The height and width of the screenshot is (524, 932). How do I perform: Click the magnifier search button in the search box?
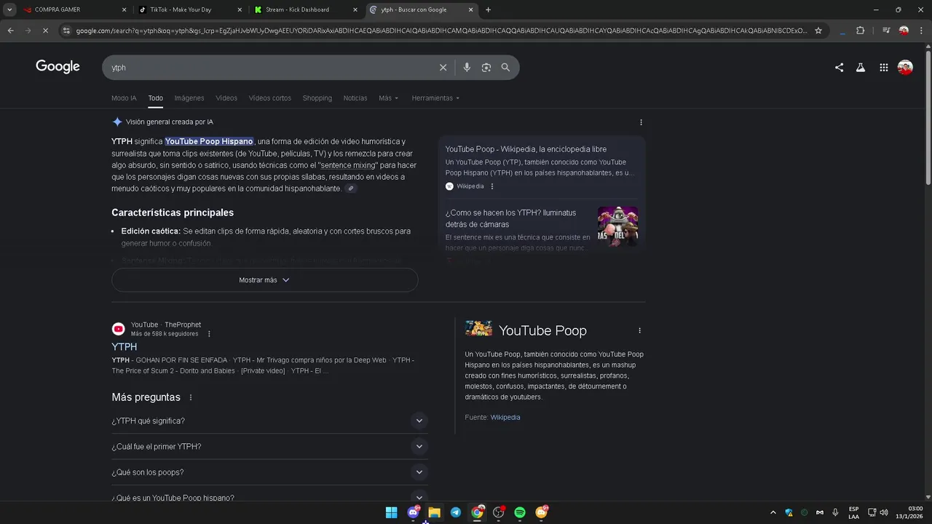(505, 68)
